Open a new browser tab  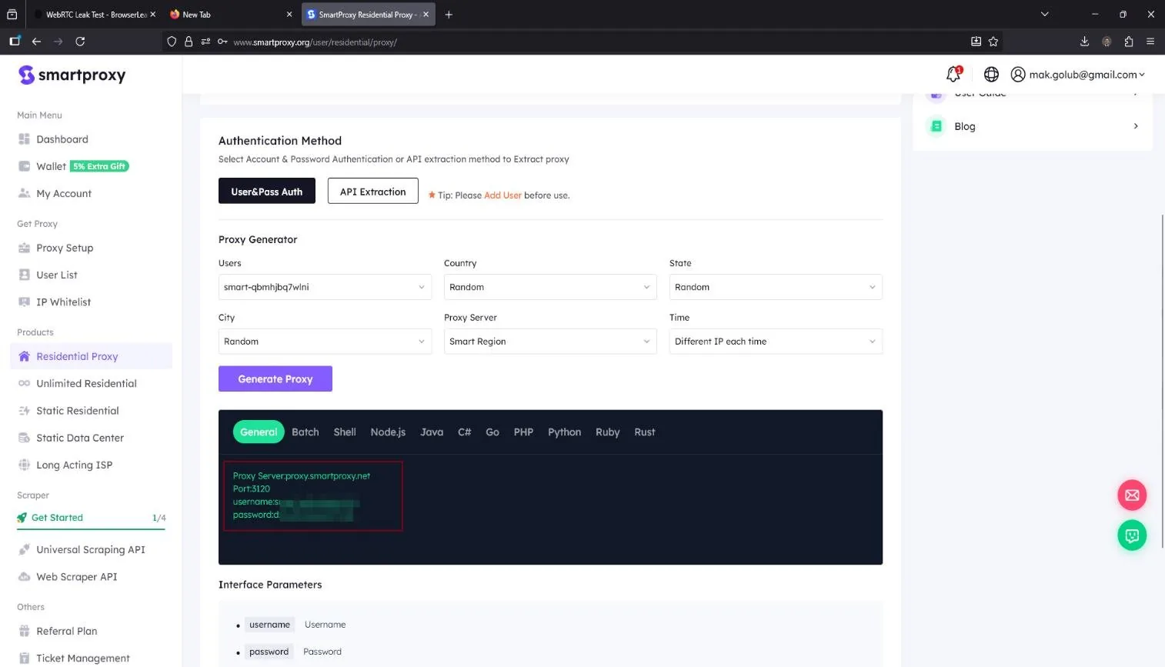449,15
